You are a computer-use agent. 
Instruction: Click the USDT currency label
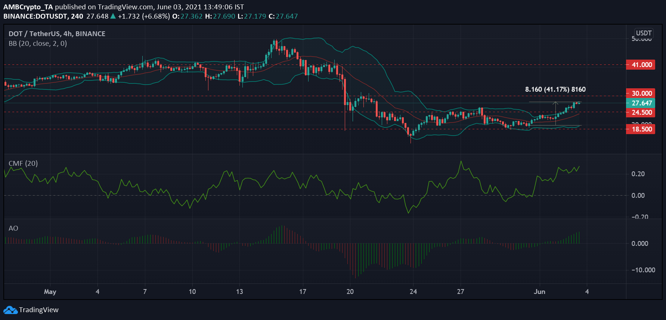tap(644, 33)
